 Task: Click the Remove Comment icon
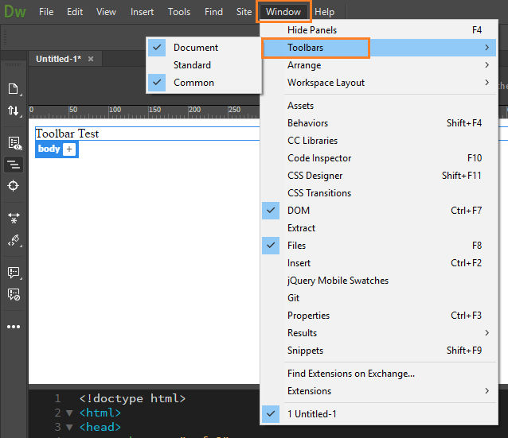14,295
